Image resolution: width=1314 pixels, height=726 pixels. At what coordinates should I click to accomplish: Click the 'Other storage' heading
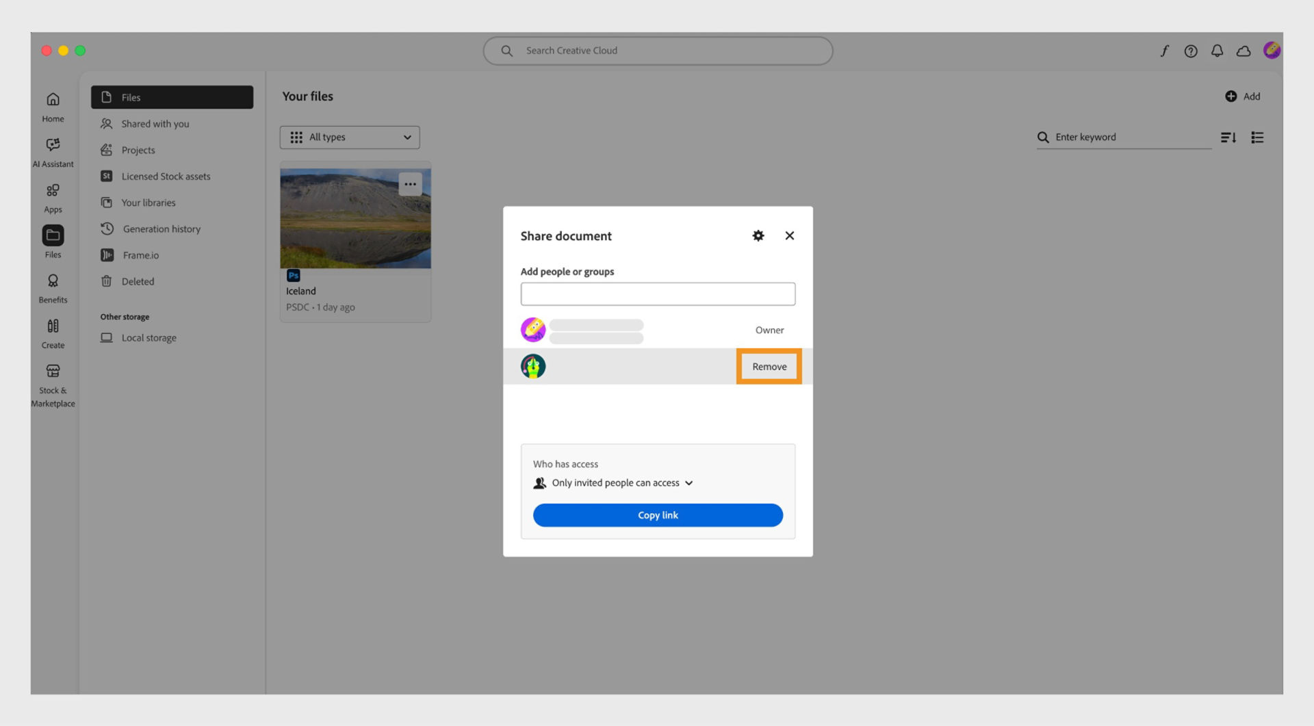(125, 317)
